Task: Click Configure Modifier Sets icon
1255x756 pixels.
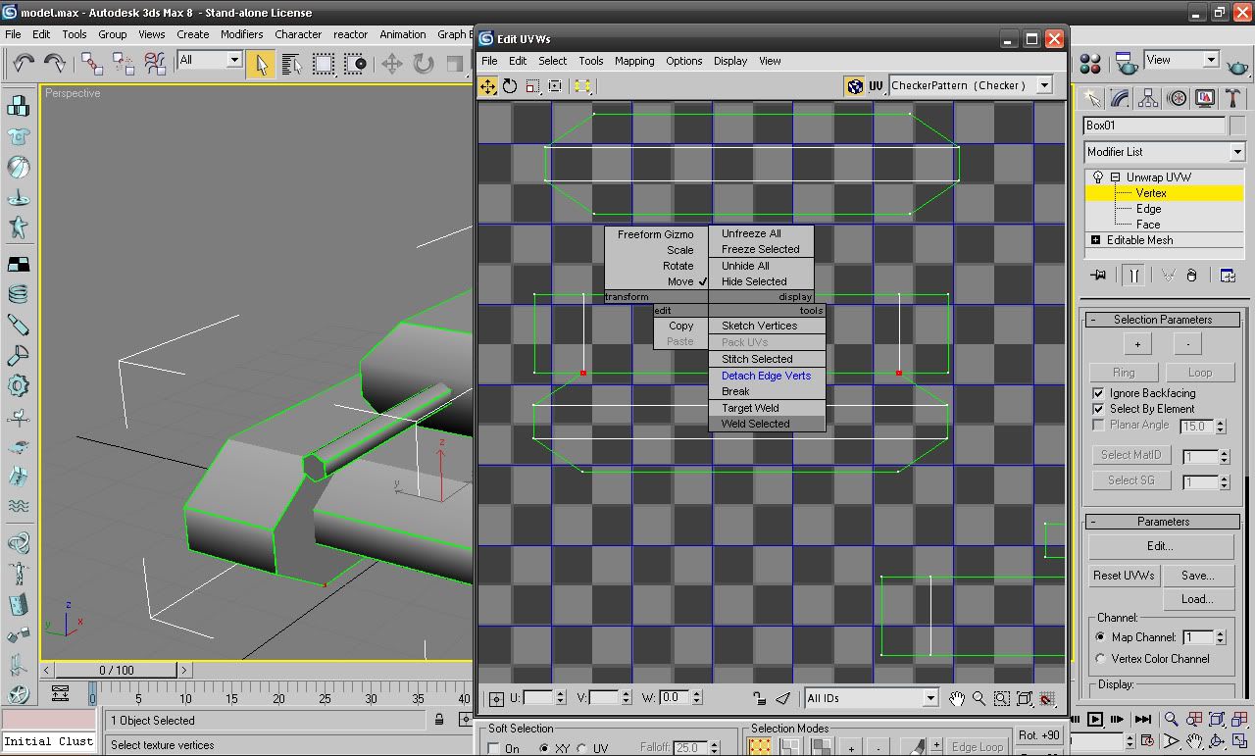Action: click(x=1228, y=276)
